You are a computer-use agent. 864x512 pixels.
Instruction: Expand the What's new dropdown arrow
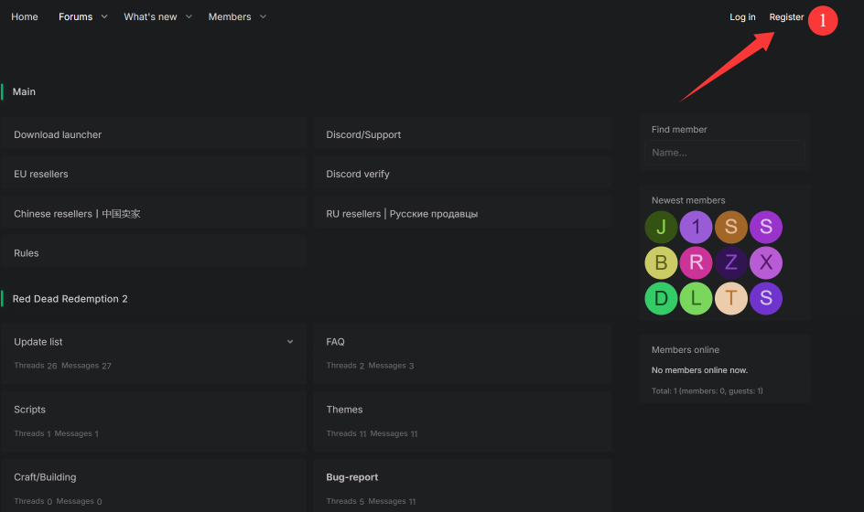coord(189,17)
